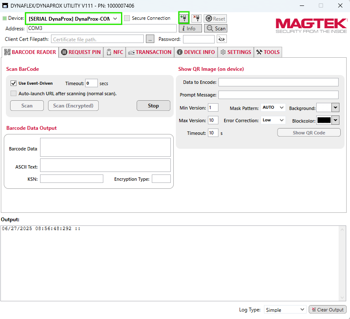This screenshot has width=350, height=319.
Task: Click the Address input field
Action: 102,28
